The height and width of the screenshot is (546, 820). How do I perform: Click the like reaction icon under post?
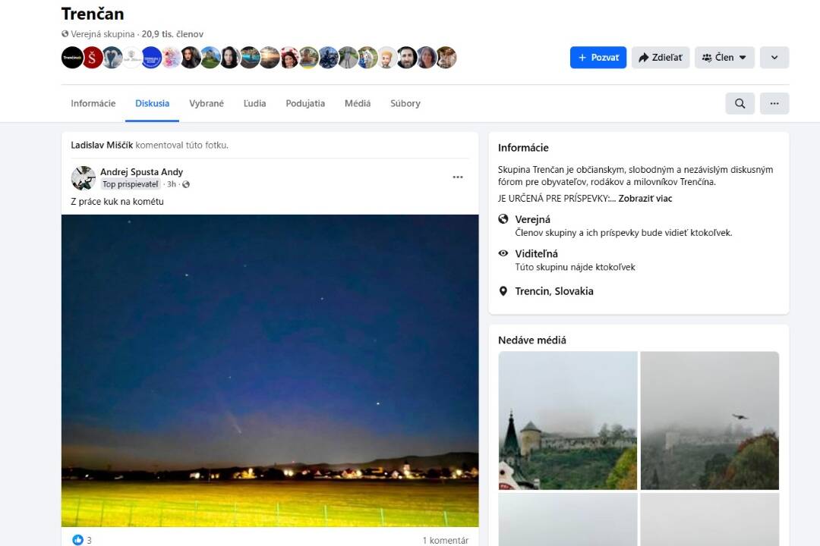click(x=77, y=540)
